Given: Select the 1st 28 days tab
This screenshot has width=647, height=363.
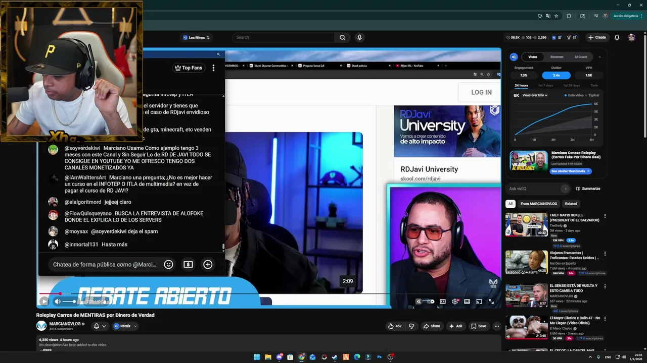Looking at the screenshot, I should click(571, 85).
